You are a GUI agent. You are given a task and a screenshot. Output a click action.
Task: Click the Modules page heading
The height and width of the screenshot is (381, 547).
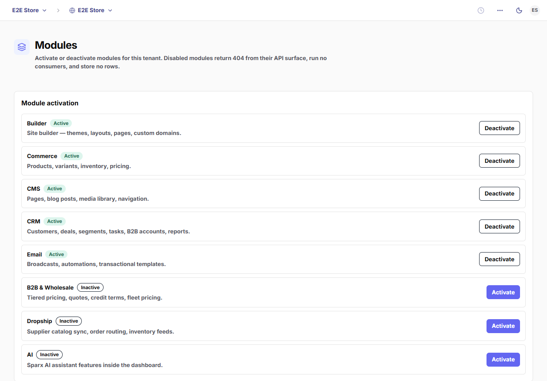point(56,45)
